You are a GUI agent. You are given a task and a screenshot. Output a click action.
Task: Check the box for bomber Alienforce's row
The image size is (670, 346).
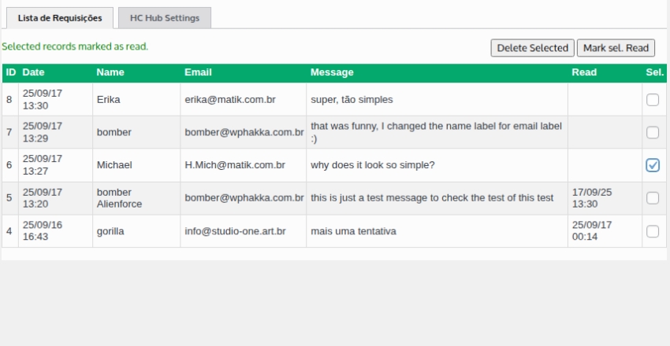click(x=653, y=198)
